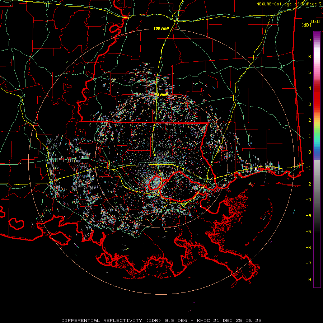Click the -5 dB value on scale
Viewport: 323px width, 323px height.
point(308,232)
